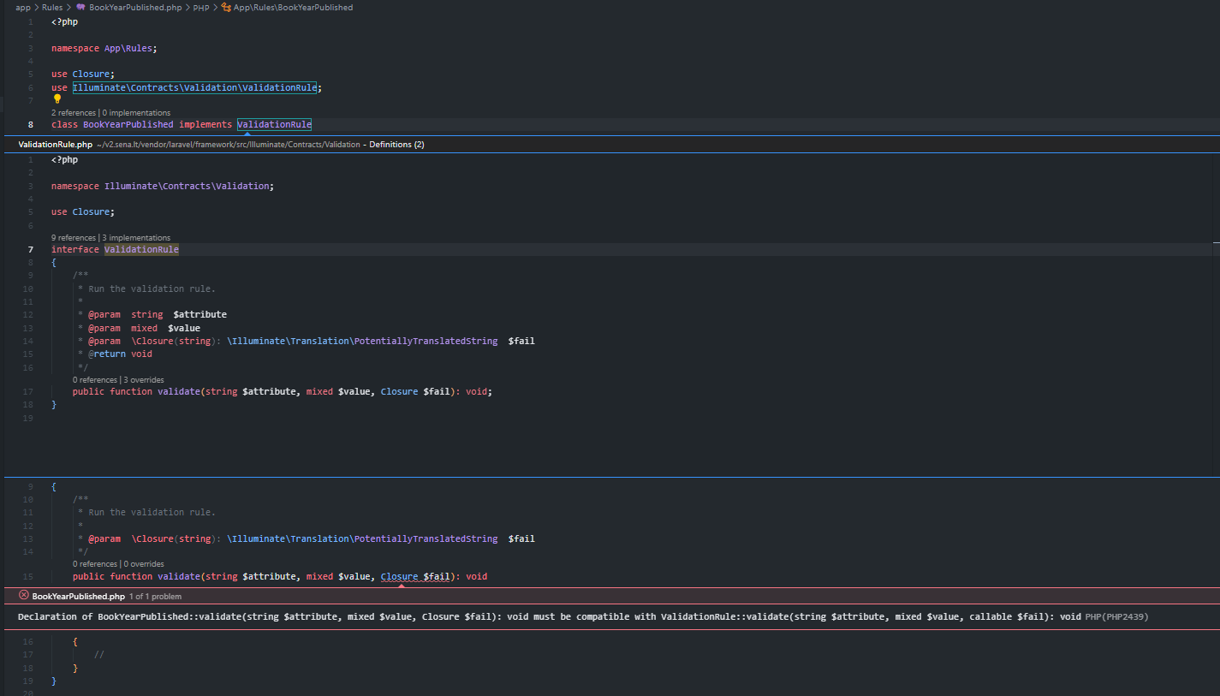This screenshot has width=1220, height=696.
Task: Click the PHP elephant file icon in breadcrumb
Action: 80,7
